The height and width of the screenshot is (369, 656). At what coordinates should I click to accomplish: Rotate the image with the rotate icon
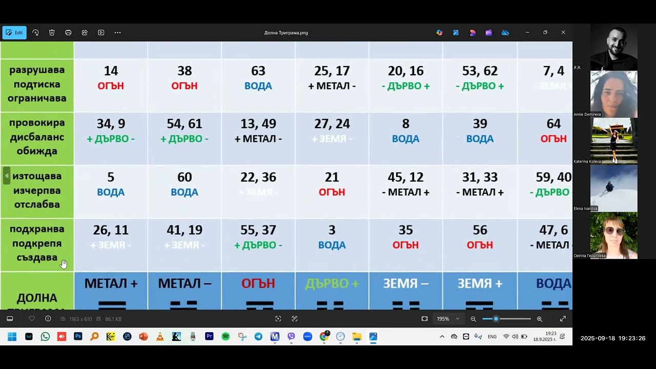[35, 32]
